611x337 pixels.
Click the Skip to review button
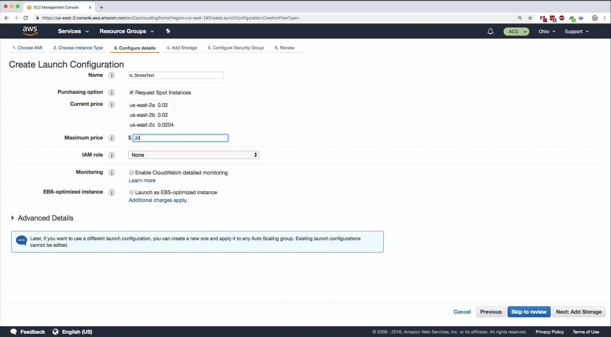529,312
